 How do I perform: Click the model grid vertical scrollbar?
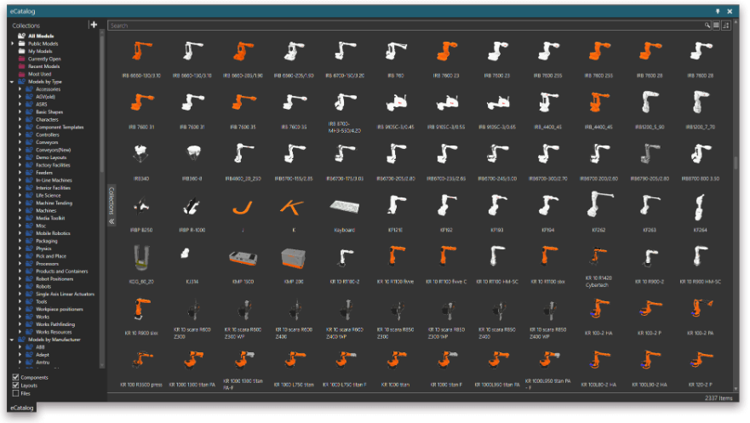tap(736, 163)
